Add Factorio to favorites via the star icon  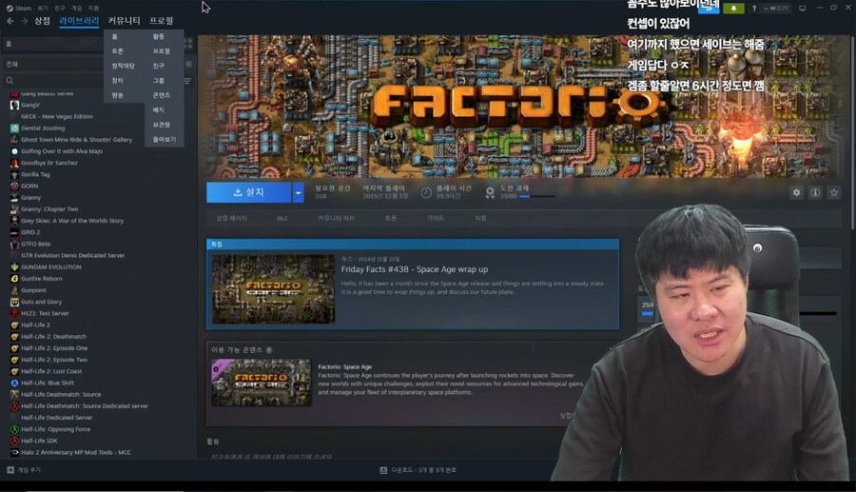coord(833,192)
